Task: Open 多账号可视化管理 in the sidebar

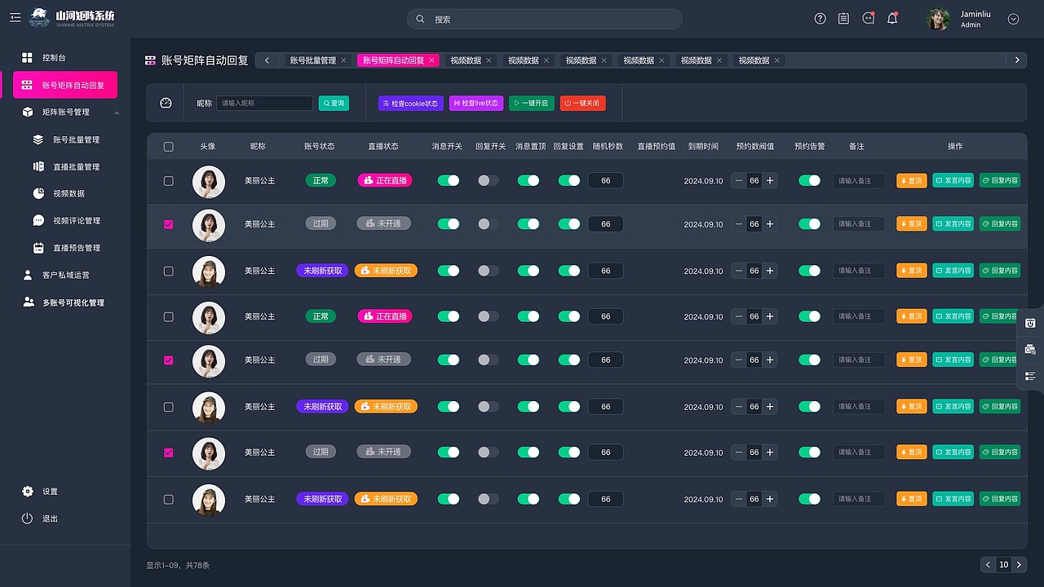Action: (x=65, y=302)
